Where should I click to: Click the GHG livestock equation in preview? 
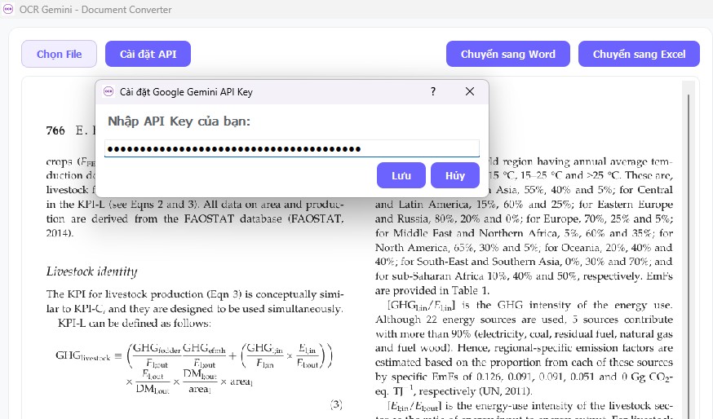[x=196, y=364]
